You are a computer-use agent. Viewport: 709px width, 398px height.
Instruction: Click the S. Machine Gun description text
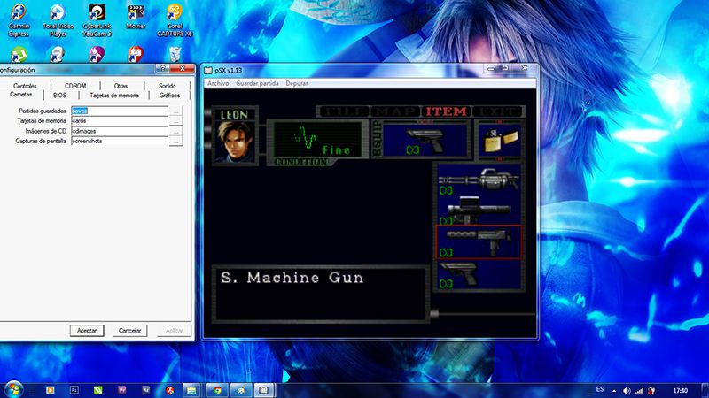(292, 278)
